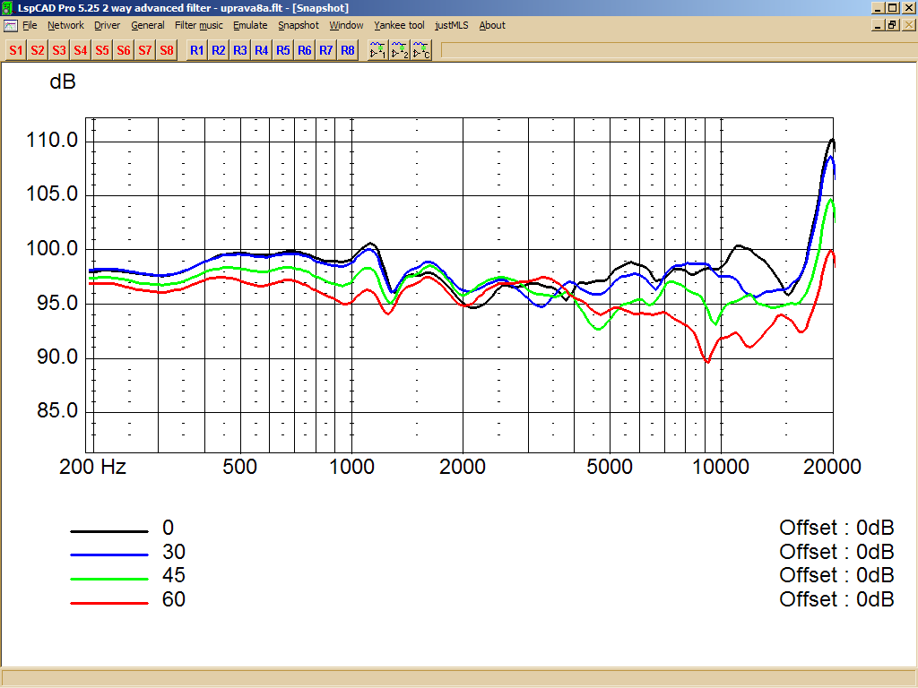The height and width of the screenshot is (688, 918).
Task: Click the empty toolbar status field
Action: pyautogui.click(x=679, y=50)
